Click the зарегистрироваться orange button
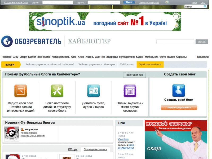 [179, 108]
